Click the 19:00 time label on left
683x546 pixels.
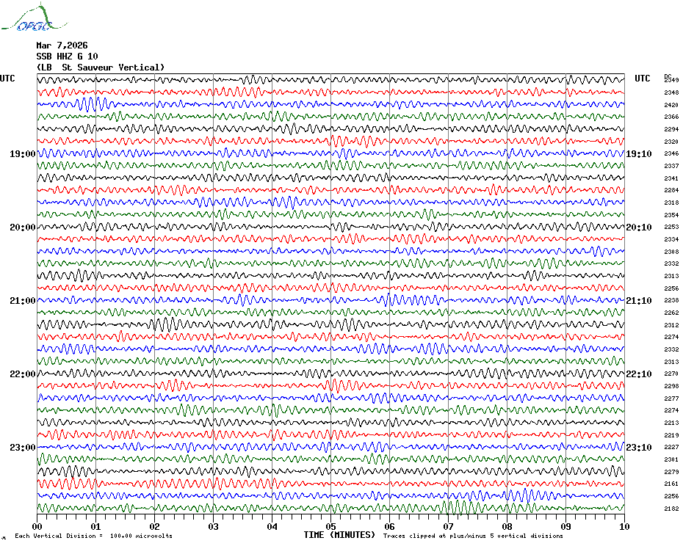(x=22, y=154)
